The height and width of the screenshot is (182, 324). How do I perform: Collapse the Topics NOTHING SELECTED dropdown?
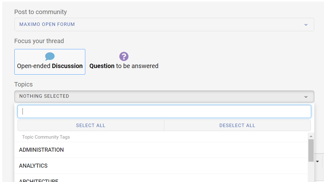click(x=164, y=96)
